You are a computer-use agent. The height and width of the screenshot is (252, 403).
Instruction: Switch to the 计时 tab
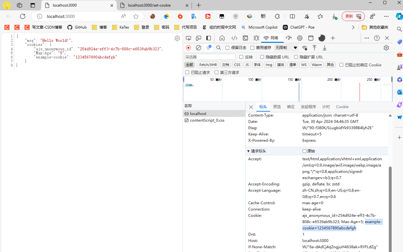[326, 107]
